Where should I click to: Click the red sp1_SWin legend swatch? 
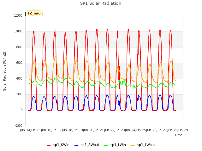coord(49,145)
